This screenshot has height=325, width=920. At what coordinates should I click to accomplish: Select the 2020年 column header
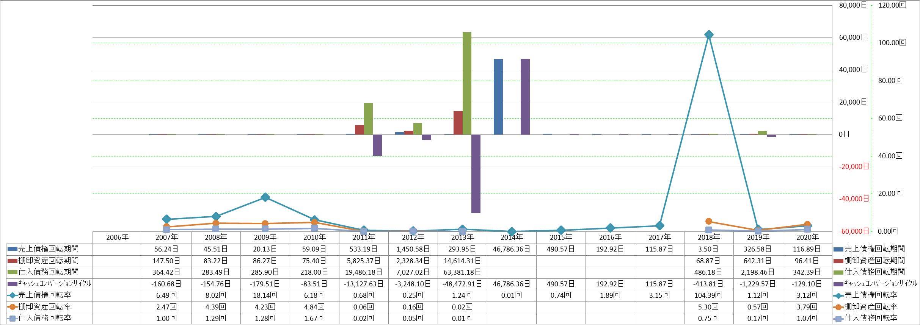tap(807, 237)
